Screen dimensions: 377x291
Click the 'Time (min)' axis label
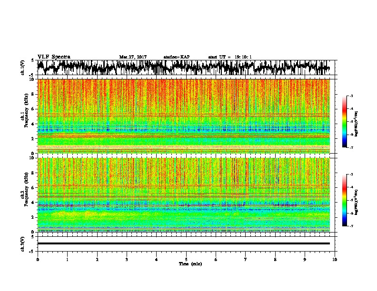(x=190, y=264)
